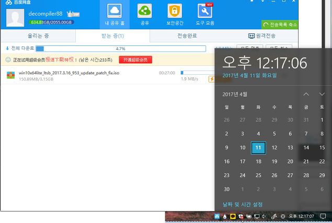Switch to the 전송완료 tab
This screenshot has height=223, width=332.
187,36
